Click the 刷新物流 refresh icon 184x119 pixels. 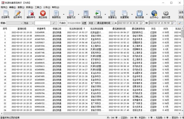tap(56, 14)
